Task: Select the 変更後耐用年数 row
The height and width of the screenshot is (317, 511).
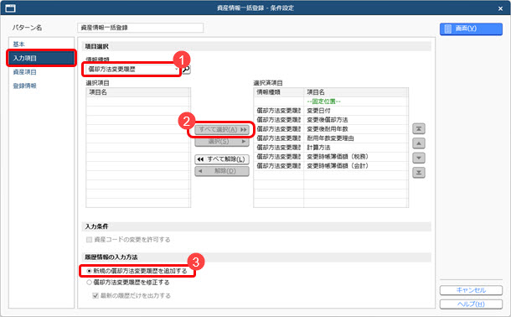Action: (331, 129)
